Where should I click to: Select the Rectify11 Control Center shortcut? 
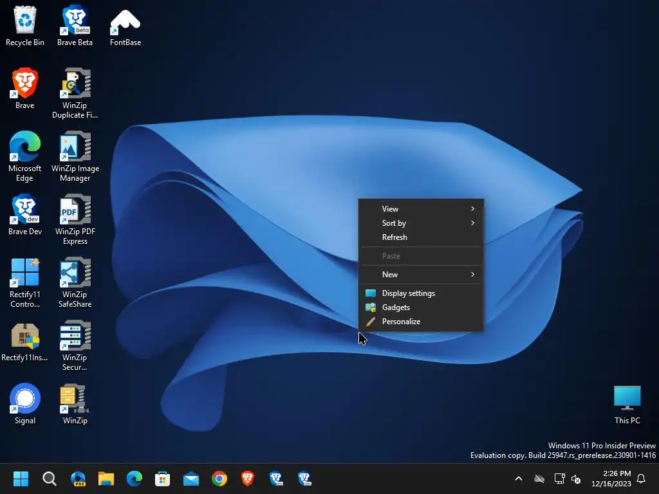(x=25, y=282)
